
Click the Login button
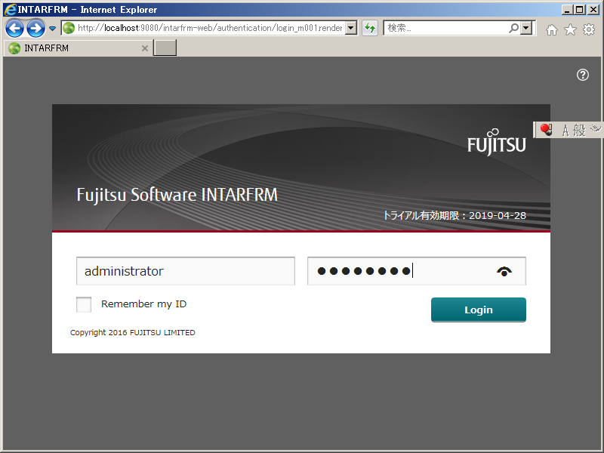pos(478,310)
